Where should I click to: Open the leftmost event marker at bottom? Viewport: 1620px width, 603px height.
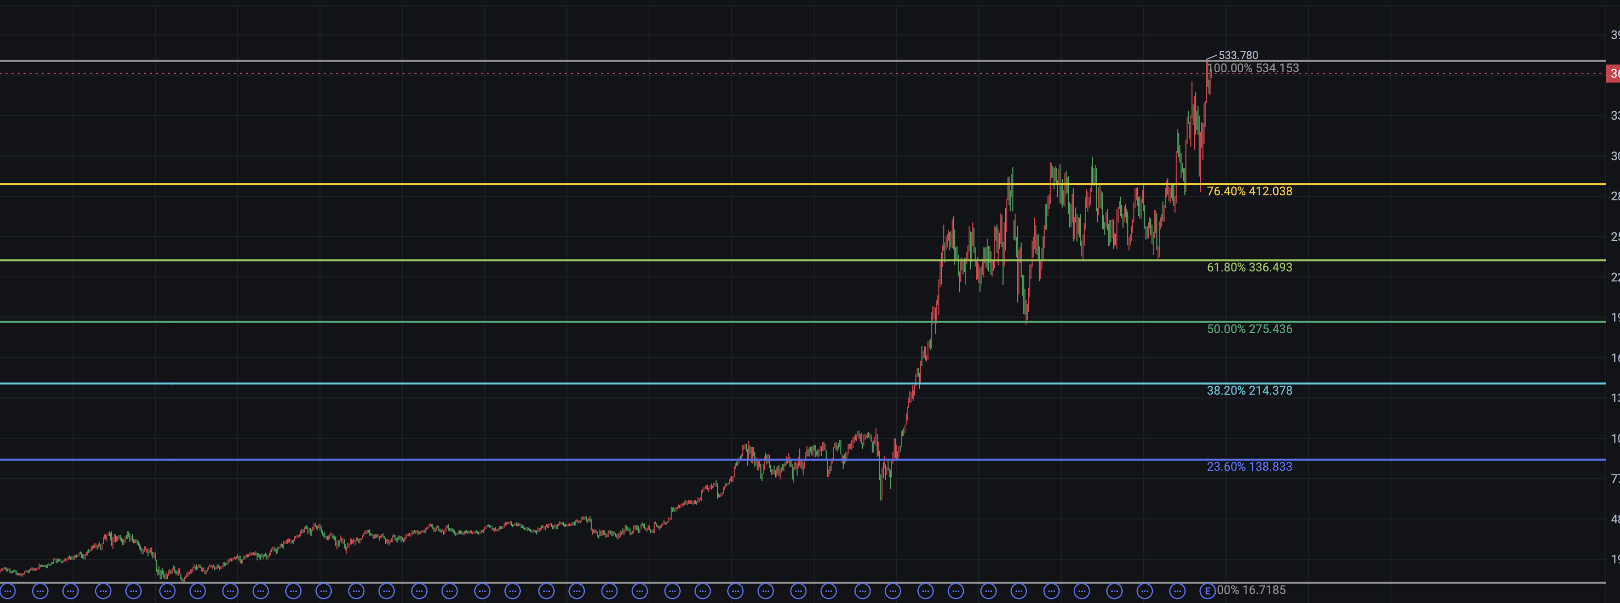click(x=8, y=591)
